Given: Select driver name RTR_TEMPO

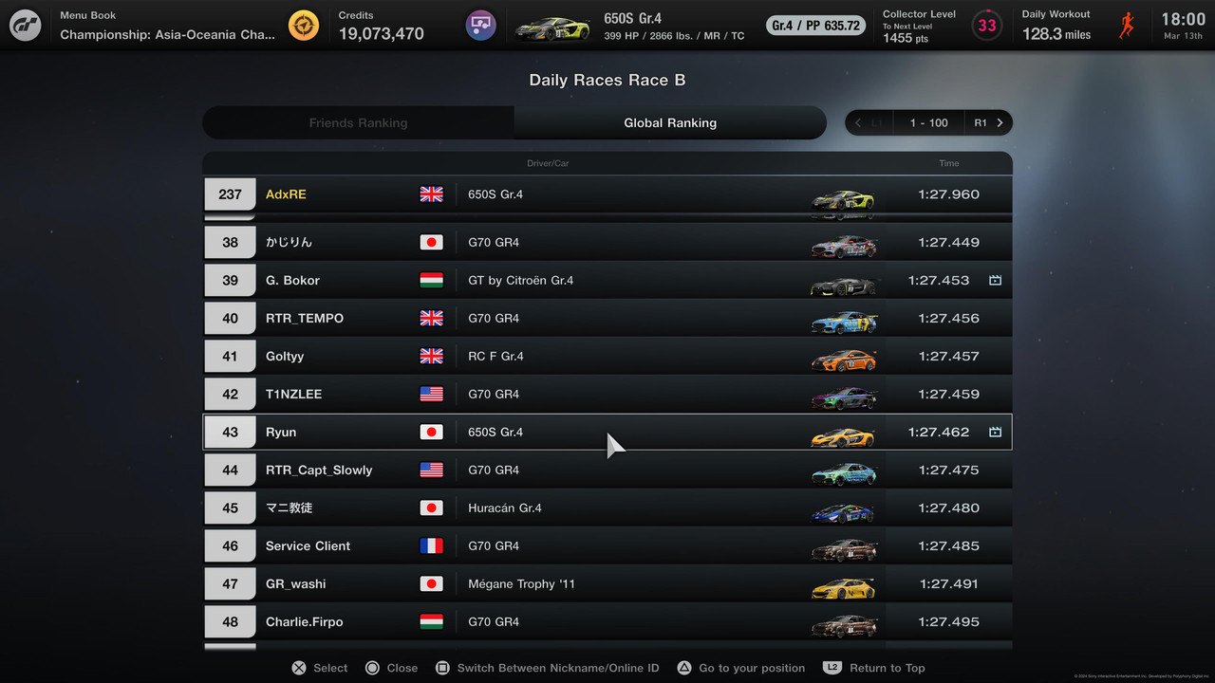Looking at the screenshot, I should [305, 318].
